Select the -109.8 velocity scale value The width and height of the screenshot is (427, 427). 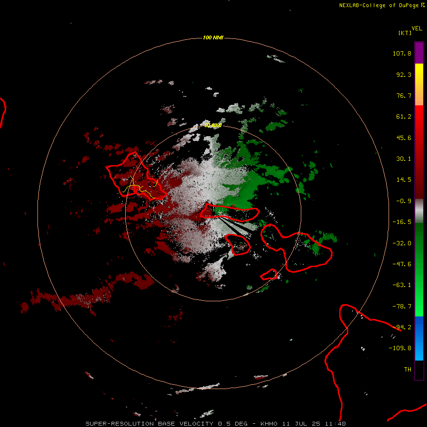point(400,348)
